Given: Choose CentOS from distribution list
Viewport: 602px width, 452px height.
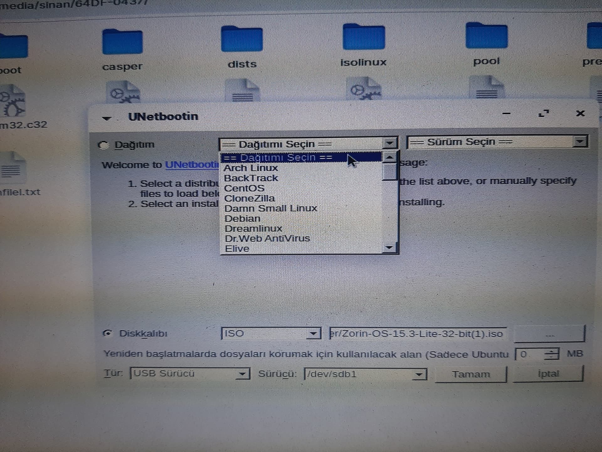Looking at the screenshot, I should point(244,188).
